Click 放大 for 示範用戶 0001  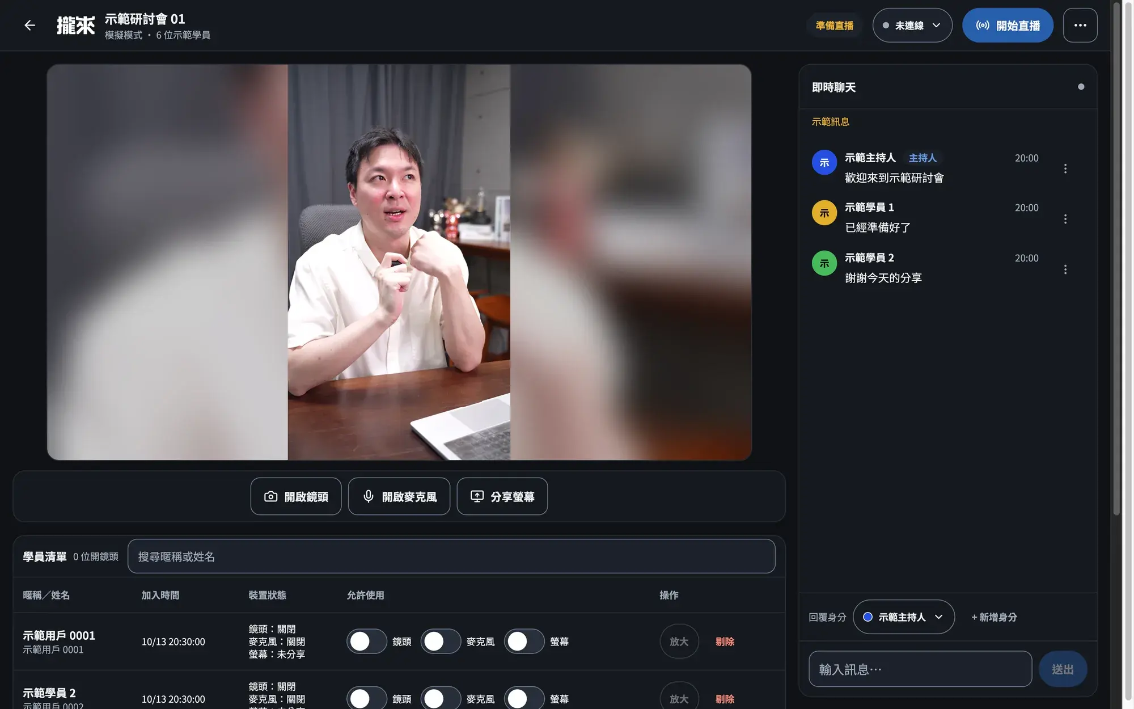click(x=679, y=642)
